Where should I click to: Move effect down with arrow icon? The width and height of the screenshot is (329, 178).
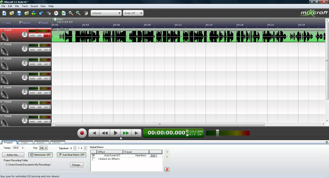pos(167,157)
